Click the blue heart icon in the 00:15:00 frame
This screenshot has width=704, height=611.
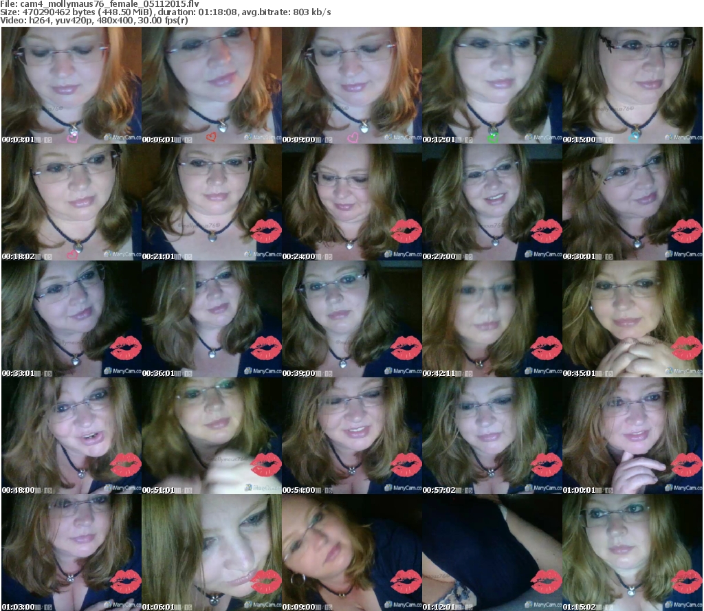tap(633, 137)
